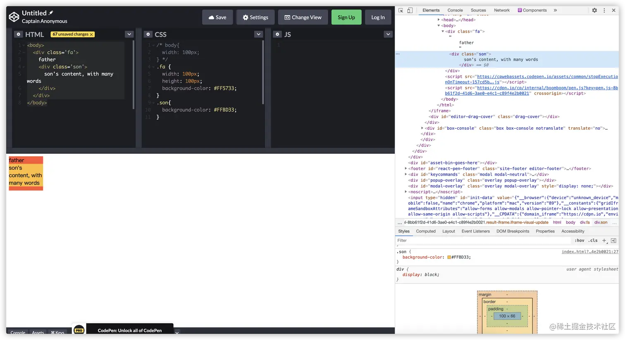Activate DevTools inspect element picker
Screen dimensions: 625x340
[401, 10]
